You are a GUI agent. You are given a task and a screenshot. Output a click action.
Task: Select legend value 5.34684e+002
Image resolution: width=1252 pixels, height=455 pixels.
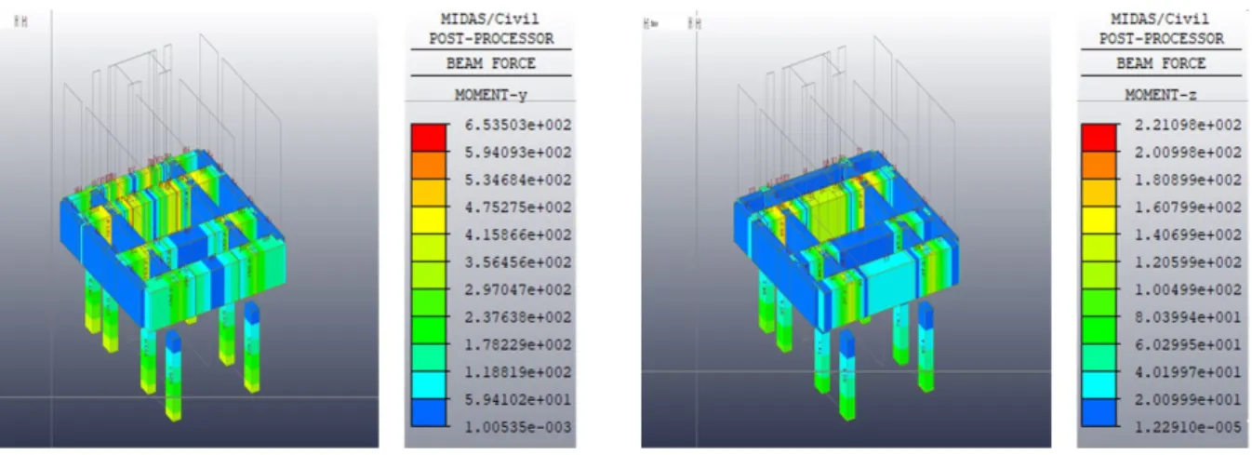518,180
